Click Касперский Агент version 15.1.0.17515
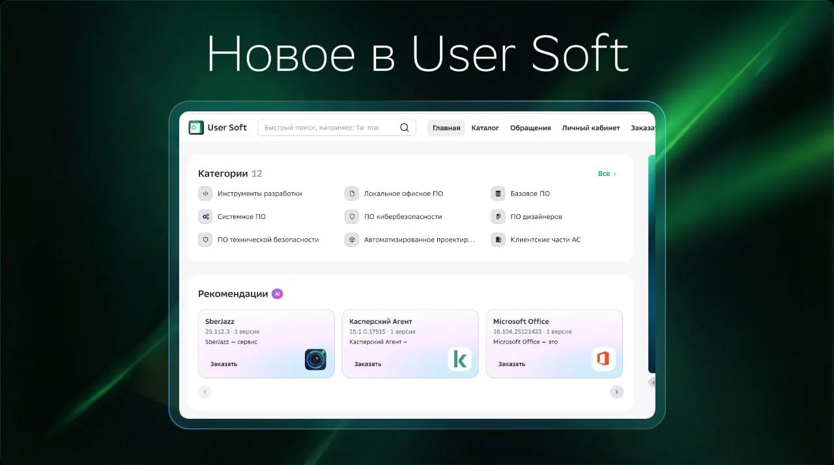Image resolution: width=834 pixels, height=465 pixels. [367, 331]
